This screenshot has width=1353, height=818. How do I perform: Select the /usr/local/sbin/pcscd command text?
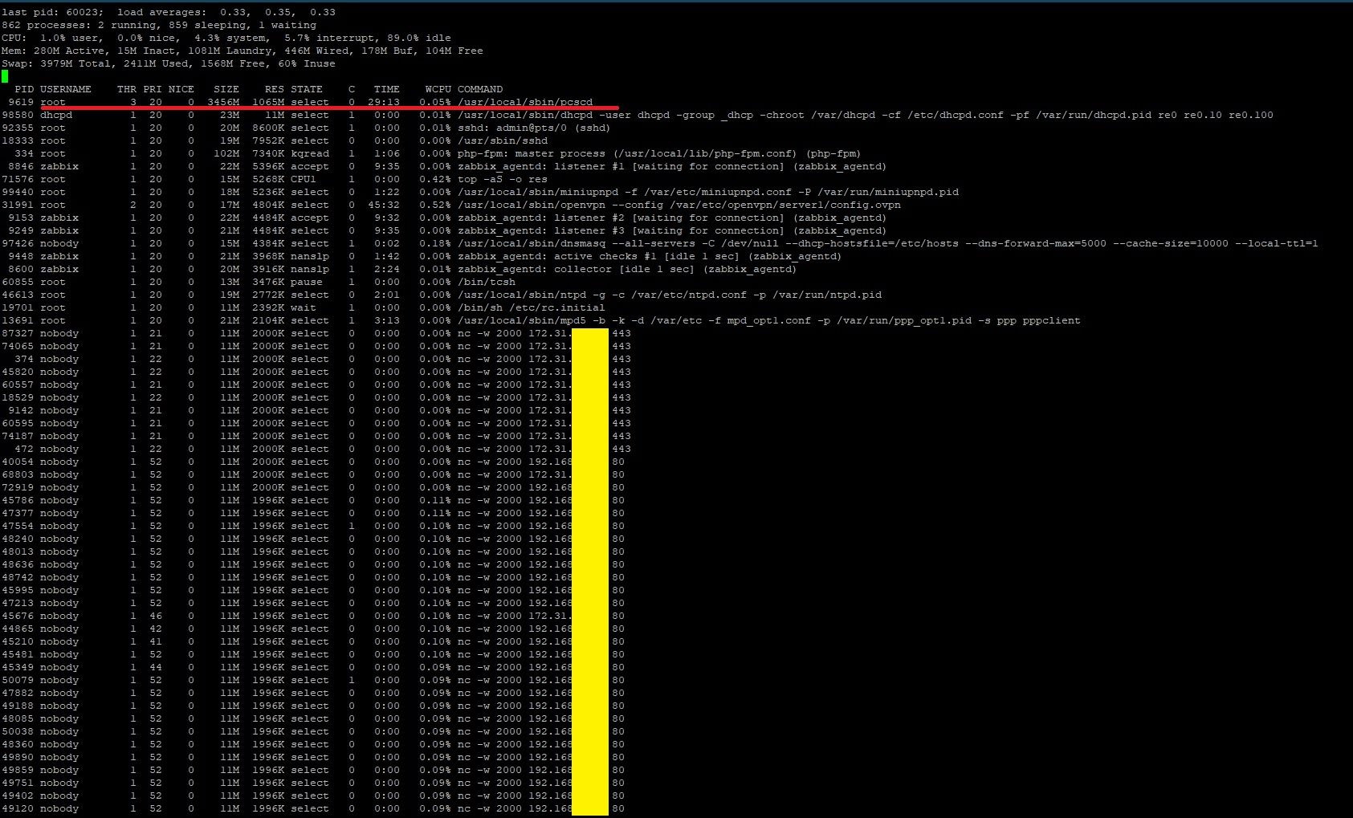(x=525, y=102)
